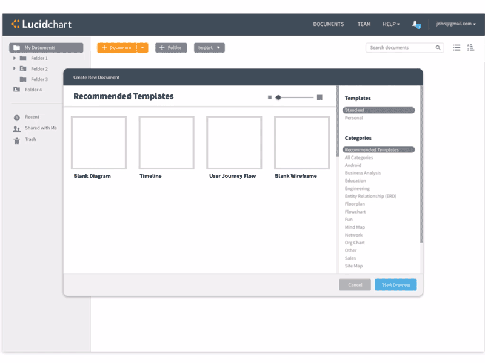
Task: Expand Folder 1 in the sidebar
Action: (13, 58)
